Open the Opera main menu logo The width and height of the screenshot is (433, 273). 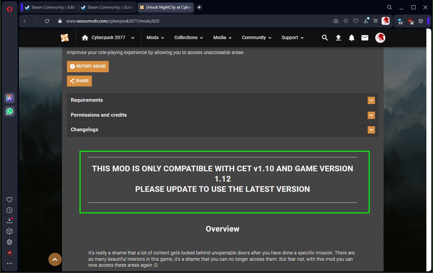tap(10, 9)
